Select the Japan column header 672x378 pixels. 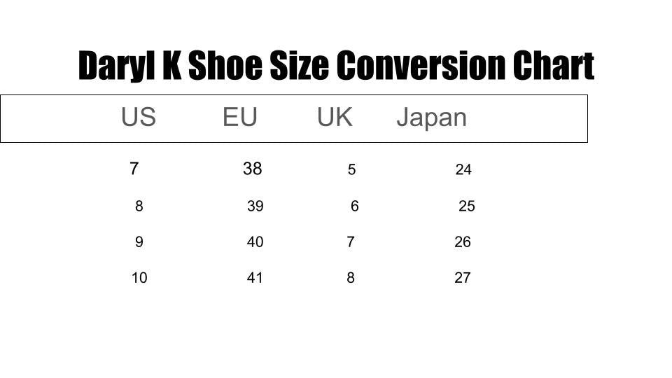pyautogui.click(x=431, y=118)
